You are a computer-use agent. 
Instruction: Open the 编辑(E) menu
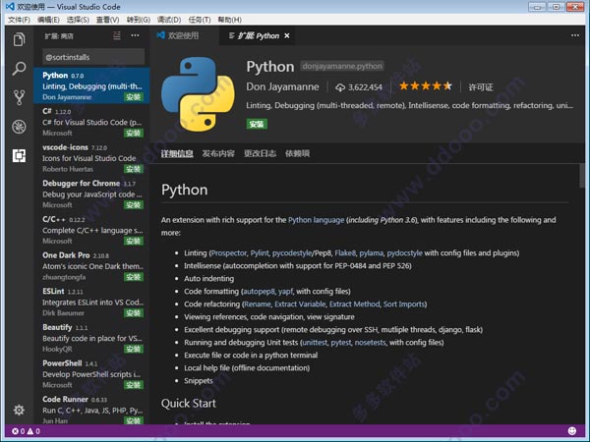[48, 20]
